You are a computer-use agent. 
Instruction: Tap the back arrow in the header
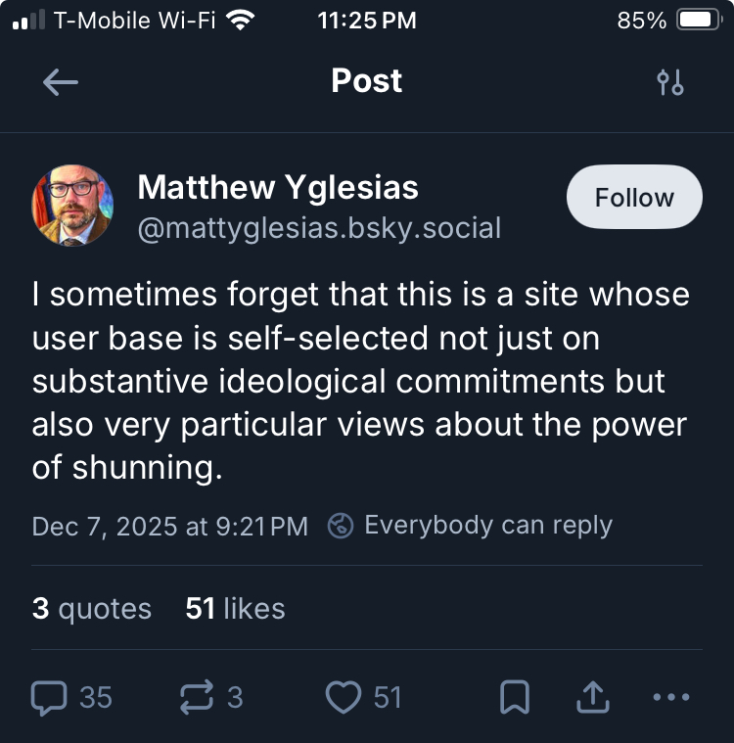pos(61,82)
